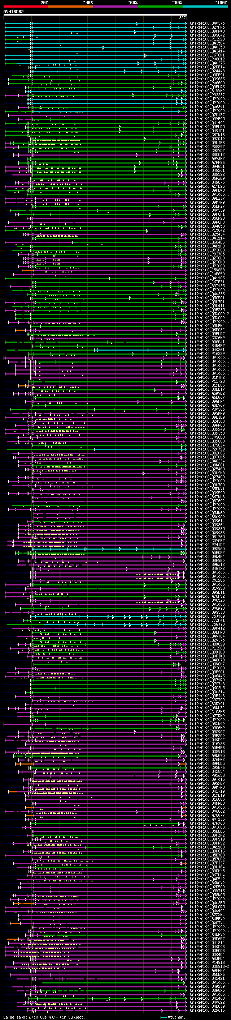The image size is (231, 1020).
Task: Select the UniRef100_Q39599 label
Action: click(207, 493)
